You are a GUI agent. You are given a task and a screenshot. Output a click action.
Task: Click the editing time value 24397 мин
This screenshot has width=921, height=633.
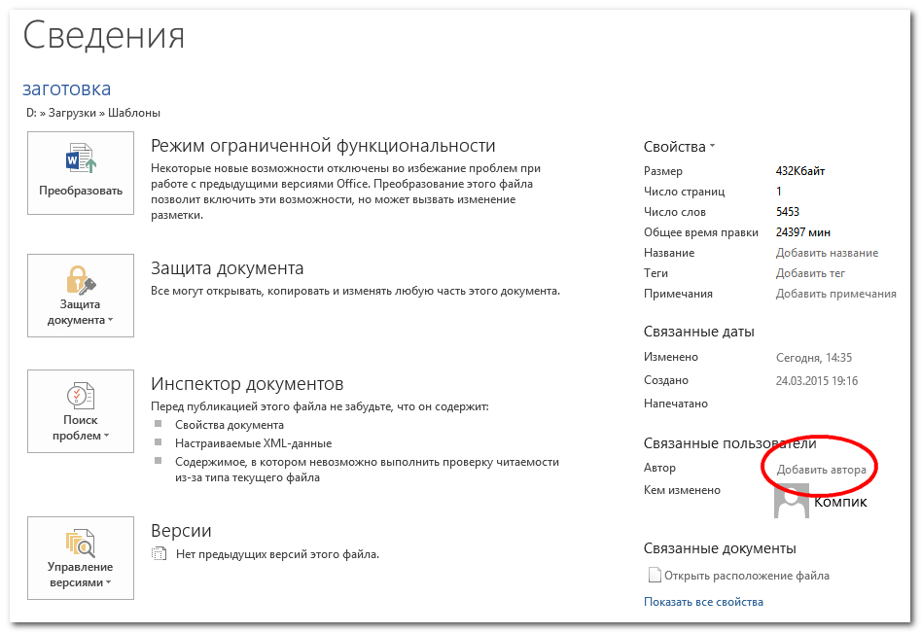pyautogui.click(x=803, y=232)
